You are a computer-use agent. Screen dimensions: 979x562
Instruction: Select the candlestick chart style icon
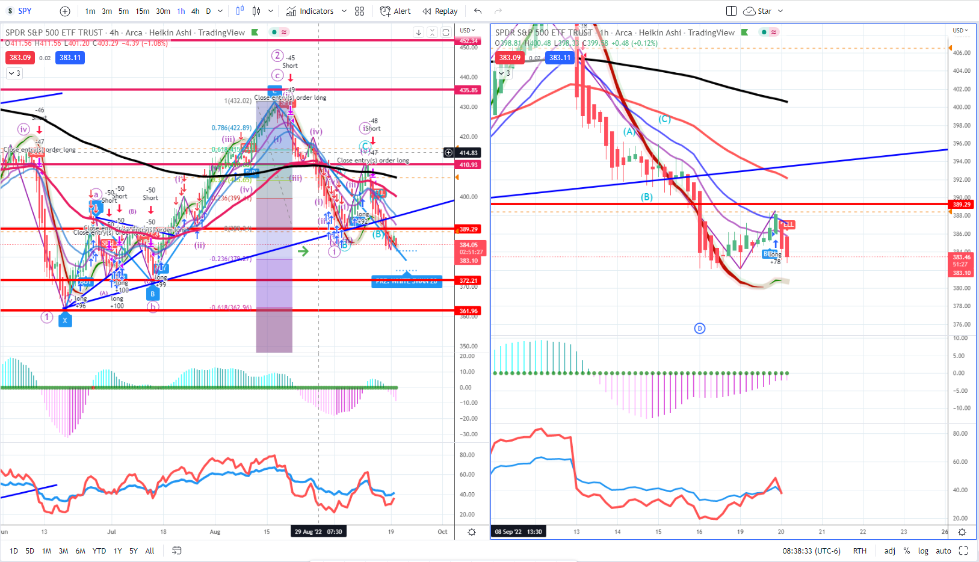click(256, 11)
